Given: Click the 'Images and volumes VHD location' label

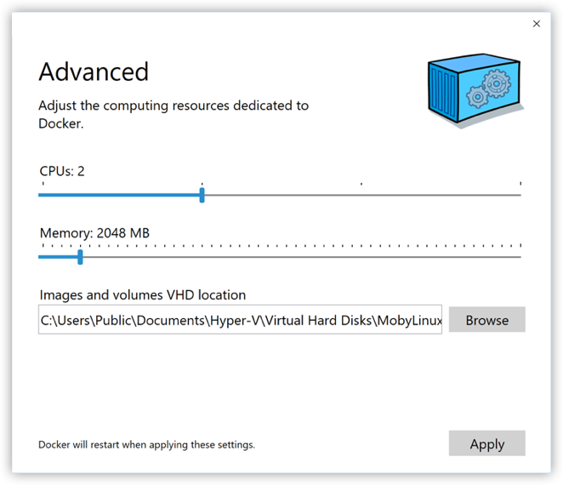Looking at the screenshot, I should [x=142, y=295].
